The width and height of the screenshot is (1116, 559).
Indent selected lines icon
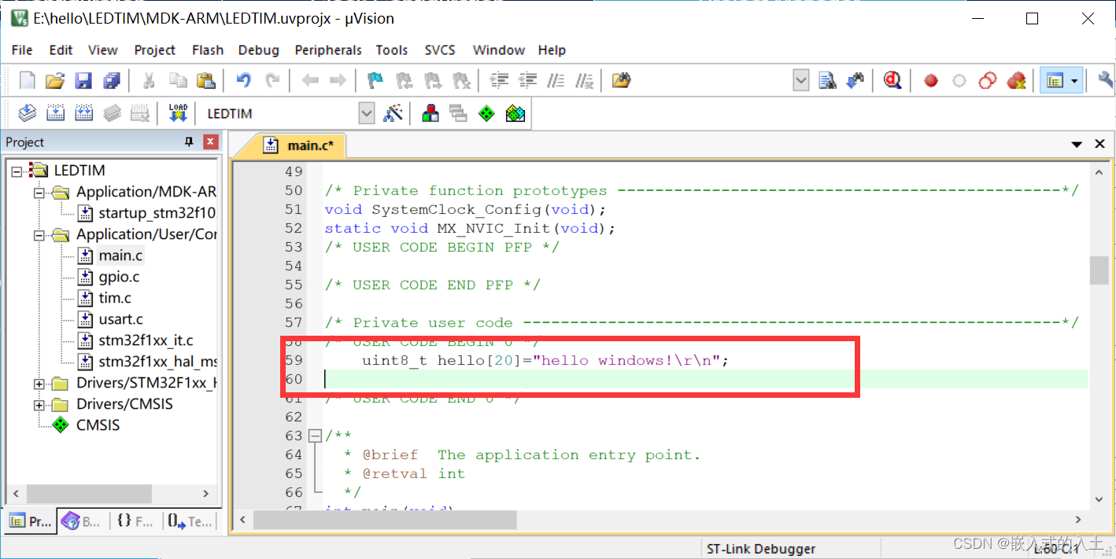coord(499,80)
